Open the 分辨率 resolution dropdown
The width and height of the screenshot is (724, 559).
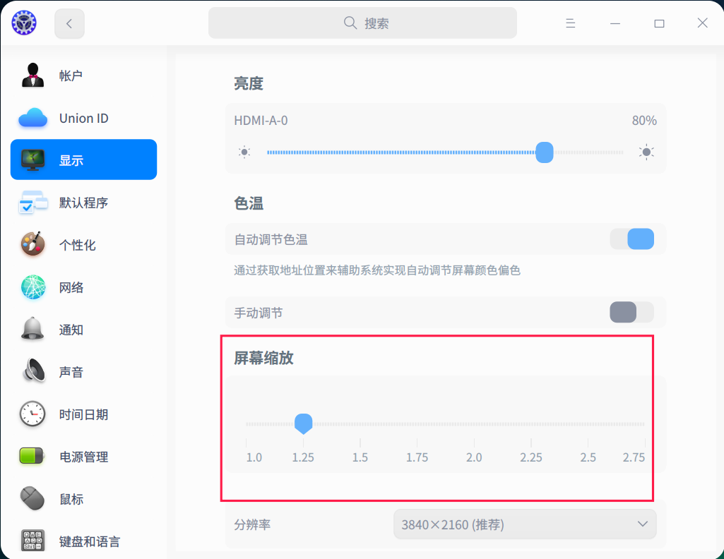[525, 524]
